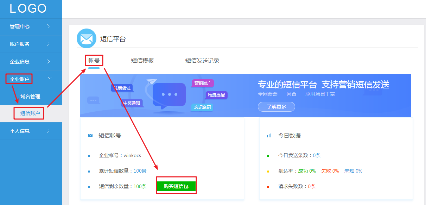The width and height of the screenshot is (426, 205).
Task: Click the green 购买短信包 button
Action: 176,186
